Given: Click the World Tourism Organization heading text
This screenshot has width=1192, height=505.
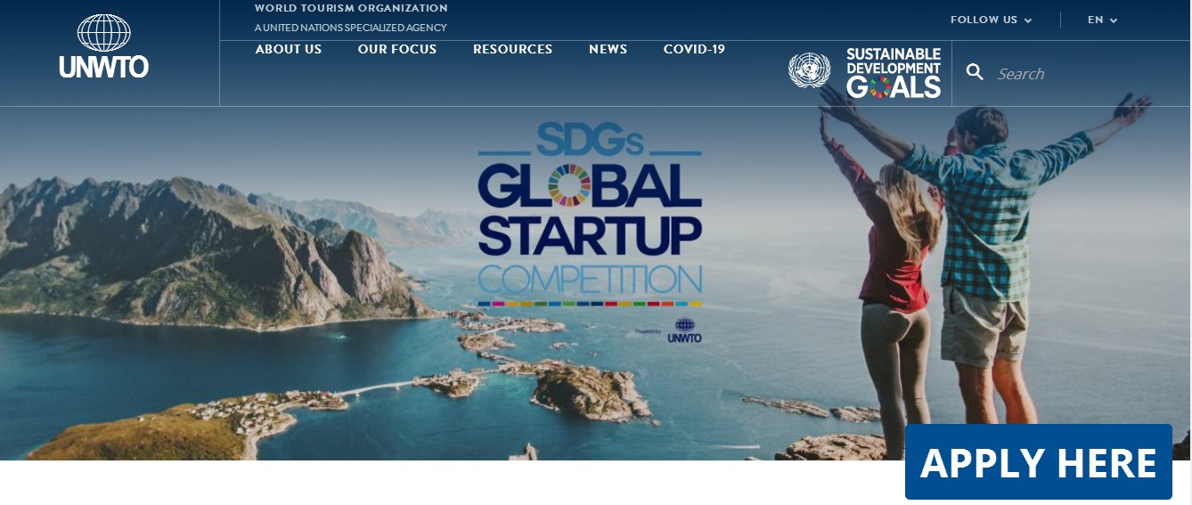Looking at the screenshot, I should coord(351,8).
